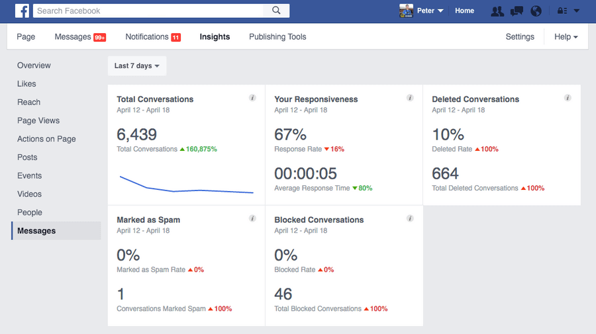Select Actions on Page in sidebar
This screenshot has height=334, width=596.
pyautogui.click(x=46, y=139)
